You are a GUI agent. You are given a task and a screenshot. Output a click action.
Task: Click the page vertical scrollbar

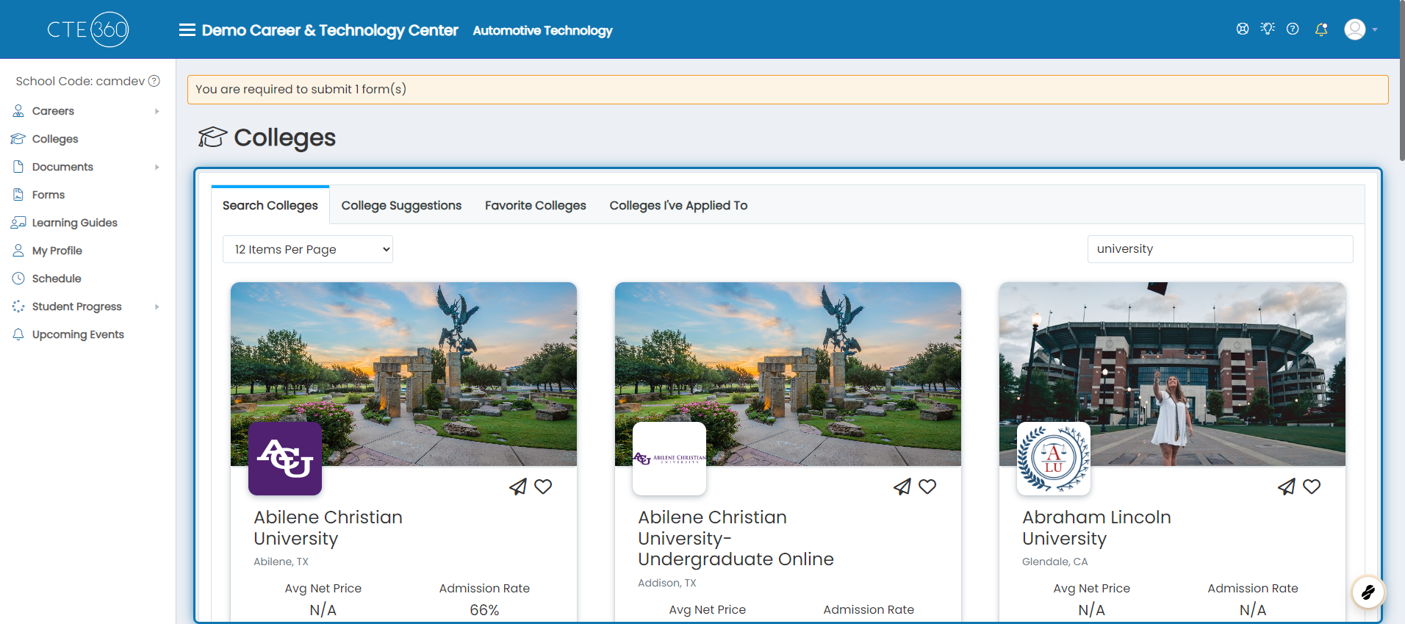pyautogui.click(x=1402, y=81)
